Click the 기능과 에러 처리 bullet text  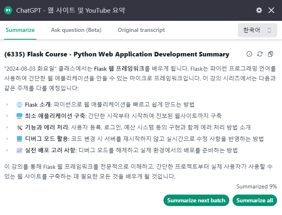(138, 128)
